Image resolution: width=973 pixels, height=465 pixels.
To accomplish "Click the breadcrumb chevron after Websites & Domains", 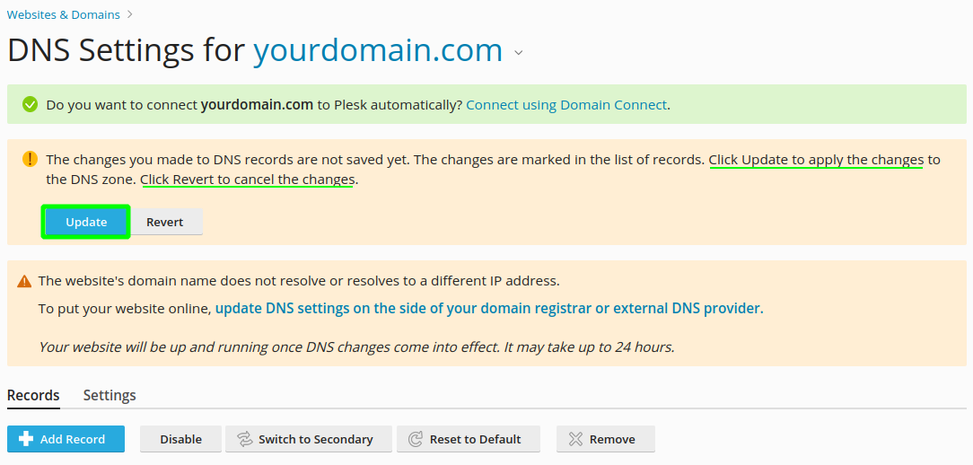I will click(129, 14).
